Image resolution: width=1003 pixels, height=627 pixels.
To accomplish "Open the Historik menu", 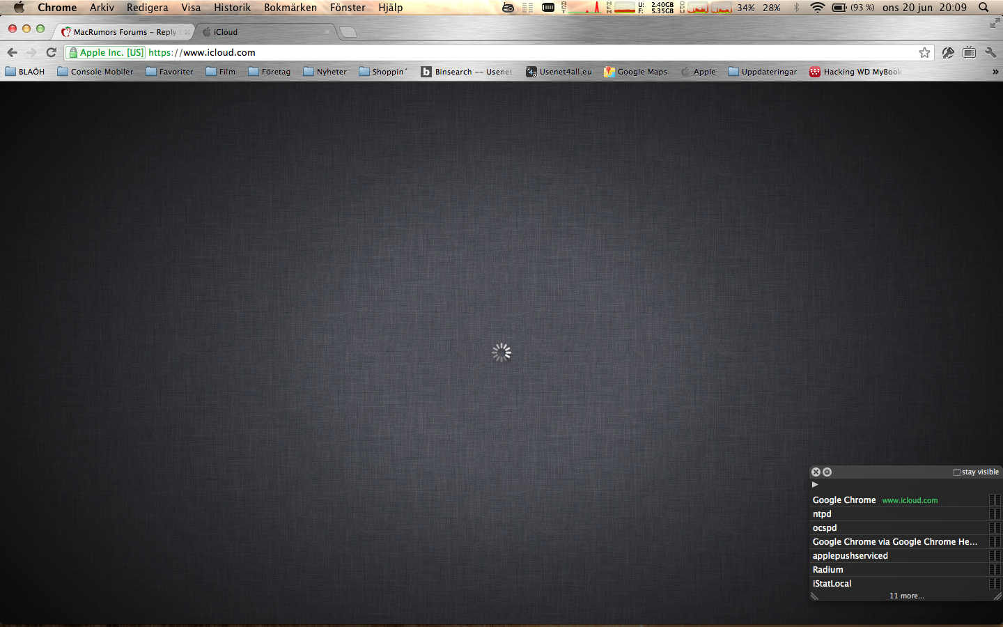I will [x=232, y=8].
